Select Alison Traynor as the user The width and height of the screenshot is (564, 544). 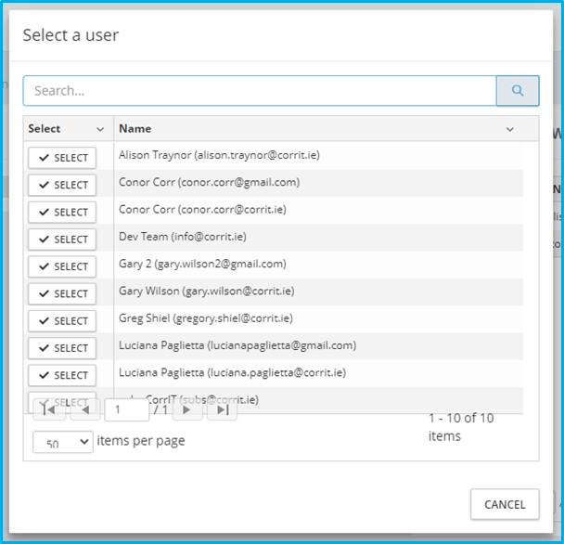point(62,158)
